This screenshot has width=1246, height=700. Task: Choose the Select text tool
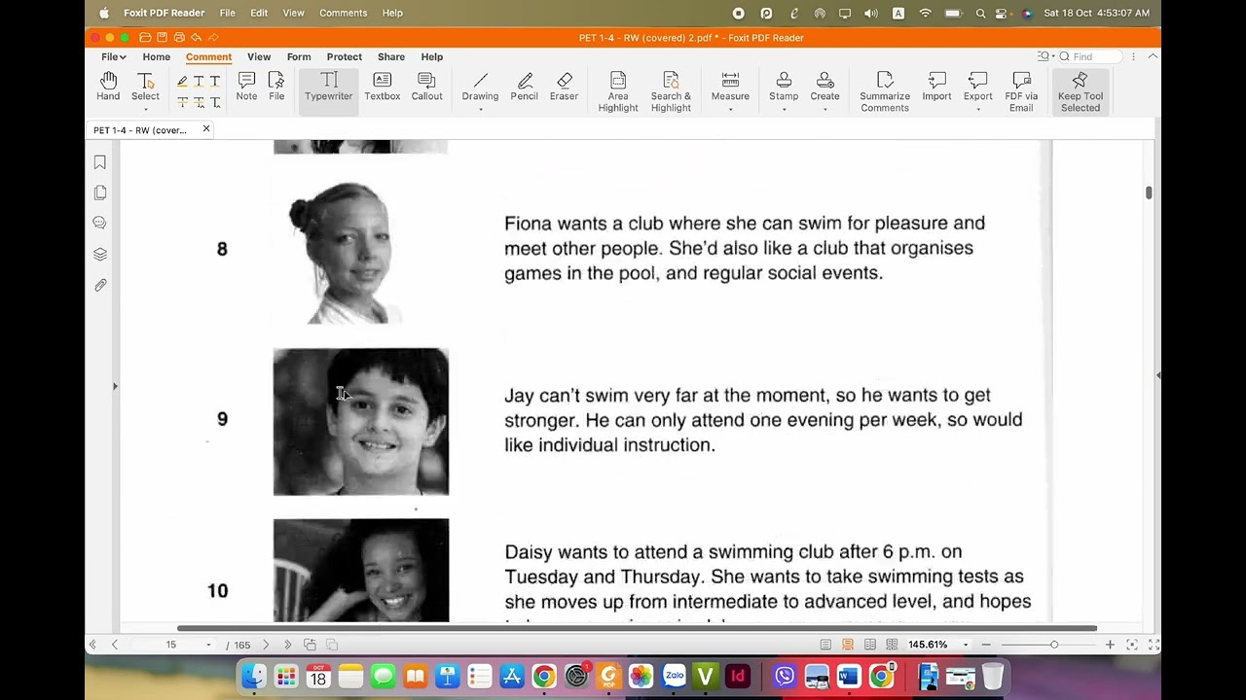(x=145, y=87)
